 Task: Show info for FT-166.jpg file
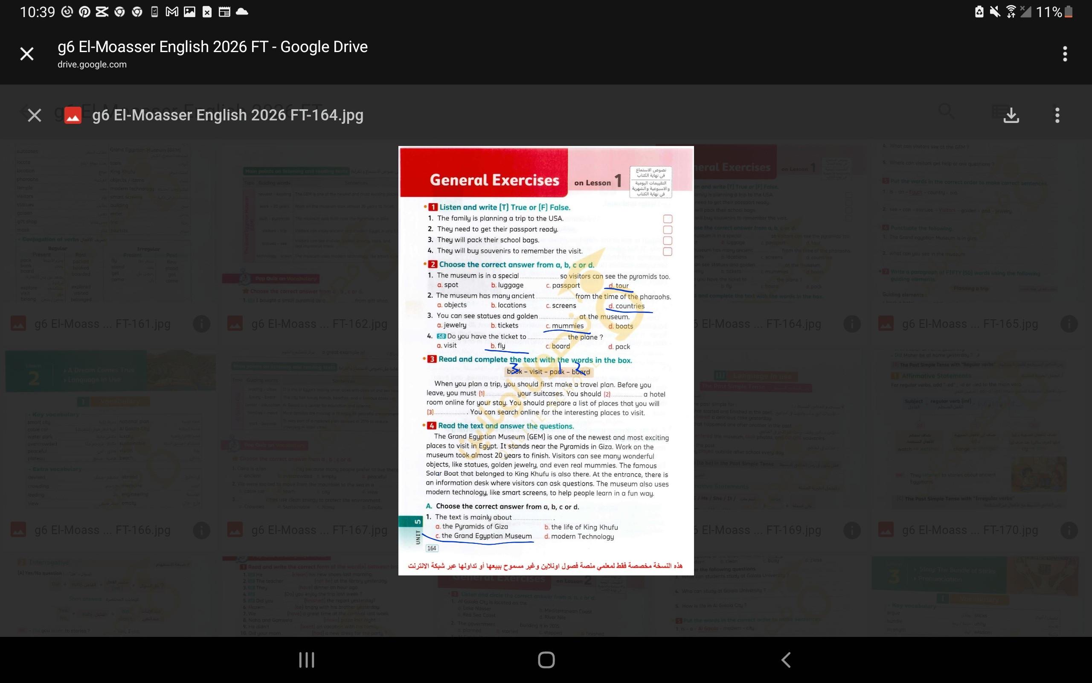pyautogui.click(x=201, y=530)
